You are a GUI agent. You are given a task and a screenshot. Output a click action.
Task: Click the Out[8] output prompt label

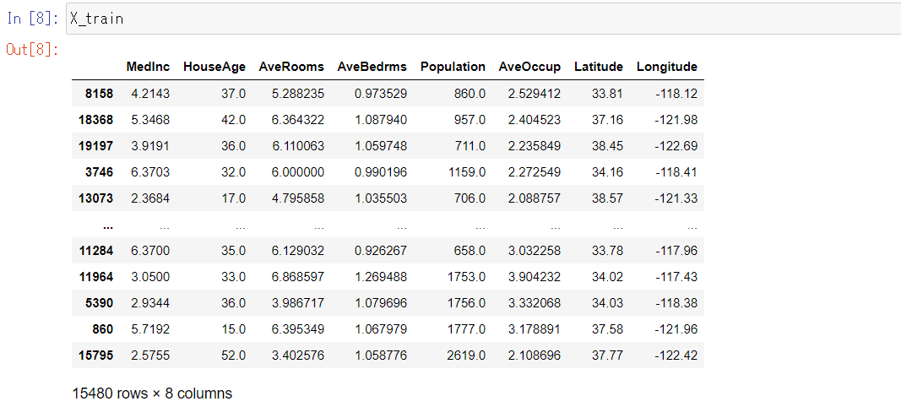tap(32, 49)
